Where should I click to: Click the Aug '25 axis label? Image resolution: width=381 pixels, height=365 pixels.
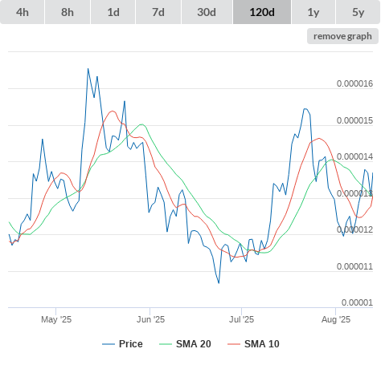pyautogui.click(x=336, y=319)
